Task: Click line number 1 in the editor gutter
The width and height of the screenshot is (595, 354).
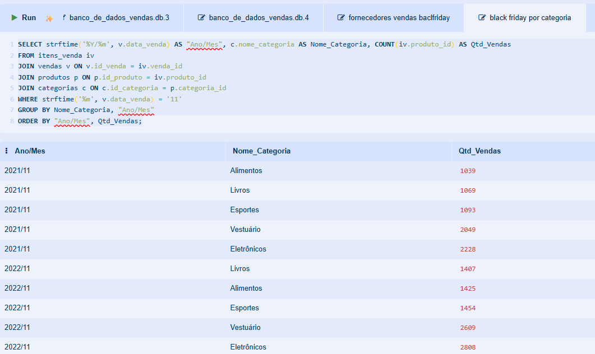Action: coord(12,44)
